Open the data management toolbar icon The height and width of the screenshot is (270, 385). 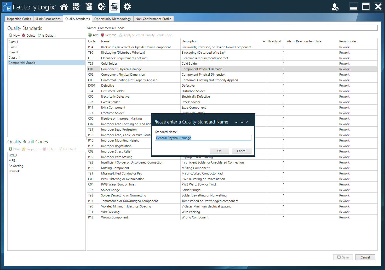click(x=89, y=7)
